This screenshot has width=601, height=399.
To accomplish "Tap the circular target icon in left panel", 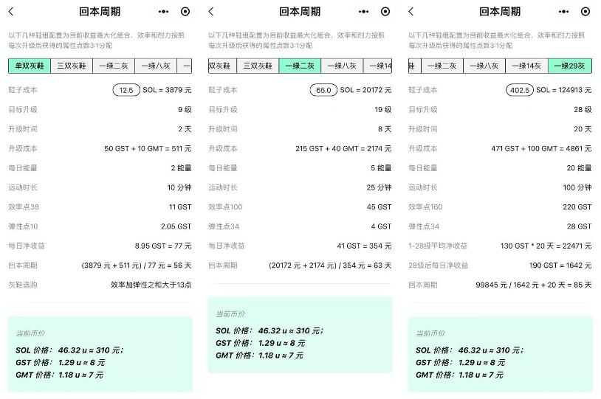I will tap(185, 12).
